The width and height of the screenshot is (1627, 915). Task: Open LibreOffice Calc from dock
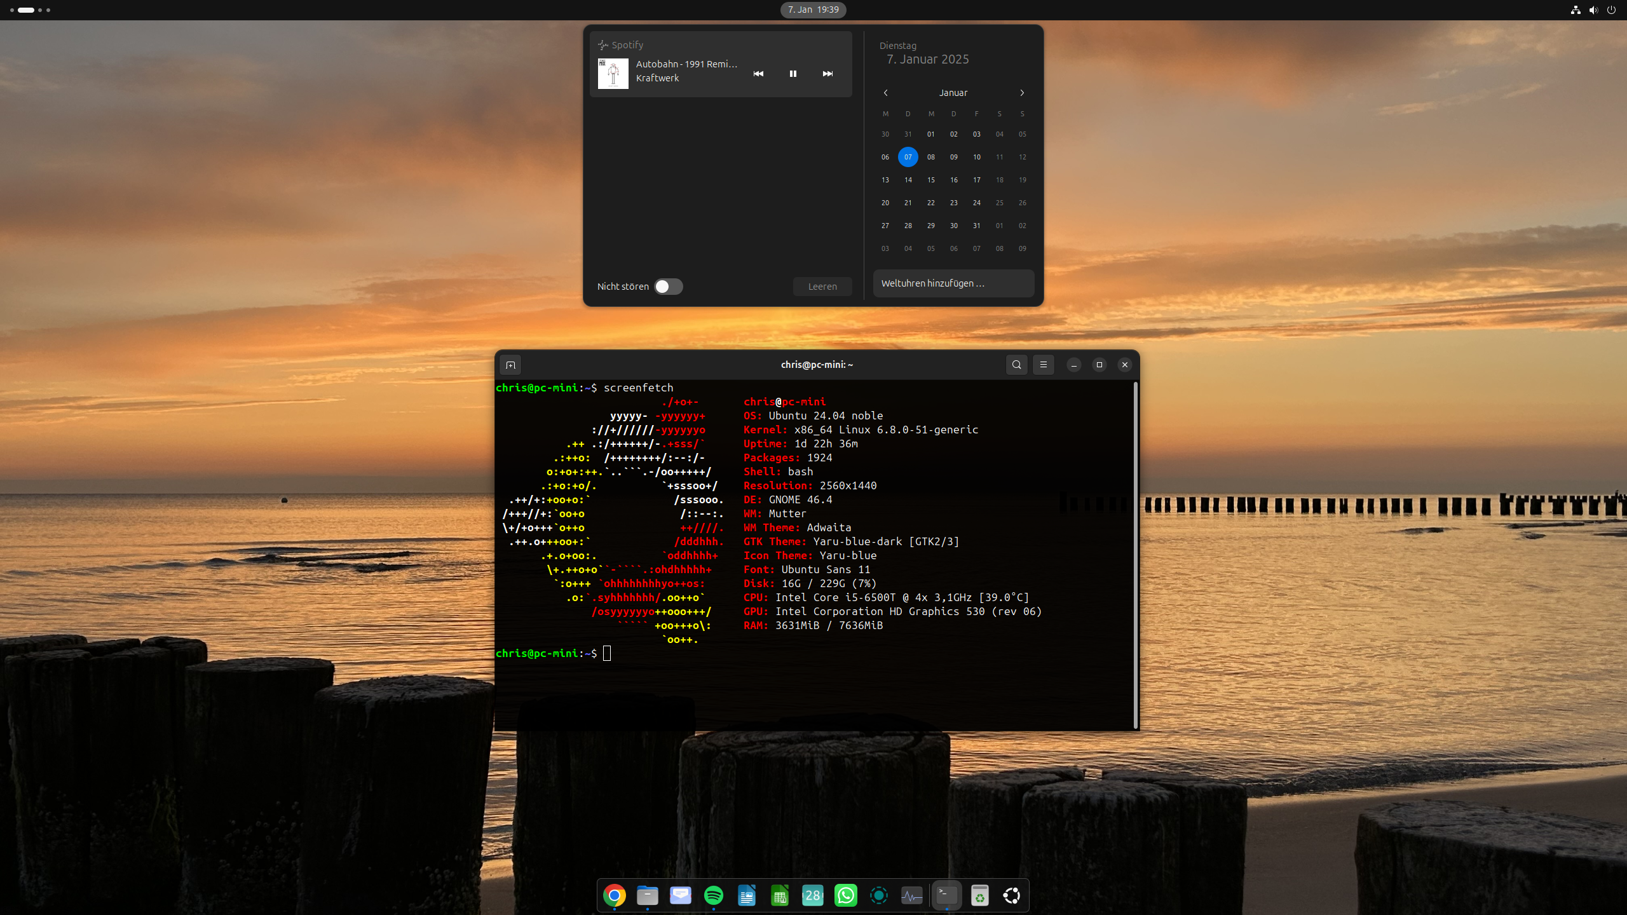tap(779, 896)
